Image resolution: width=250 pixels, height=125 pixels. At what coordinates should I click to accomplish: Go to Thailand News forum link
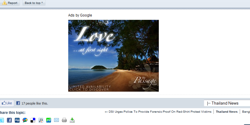coord(226,112)
